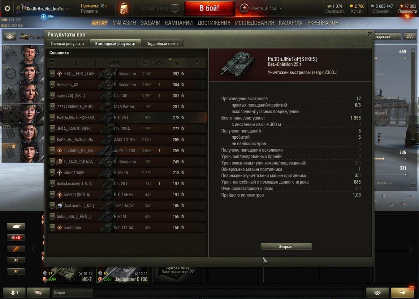The image size is (419, 299).
Task: Expand the player name CuJlbHo_He_beiTe dropdown
Action: (67, 9)
